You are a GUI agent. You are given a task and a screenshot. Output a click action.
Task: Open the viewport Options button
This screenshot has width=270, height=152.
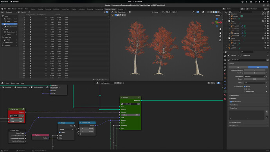point(218,15)
